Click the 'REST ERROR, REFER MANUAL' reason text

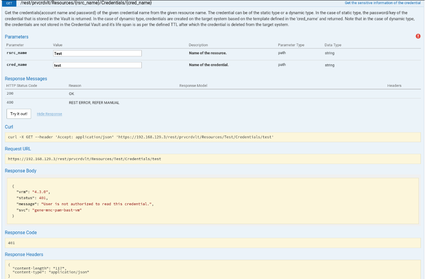(94, 103)
